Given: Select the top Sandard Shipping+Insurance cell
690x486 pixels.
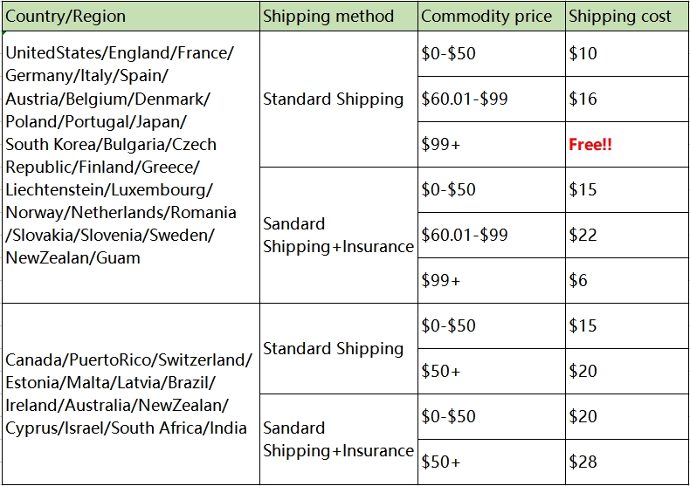Looking at the screenshot, I should click(x=338, y=235).
